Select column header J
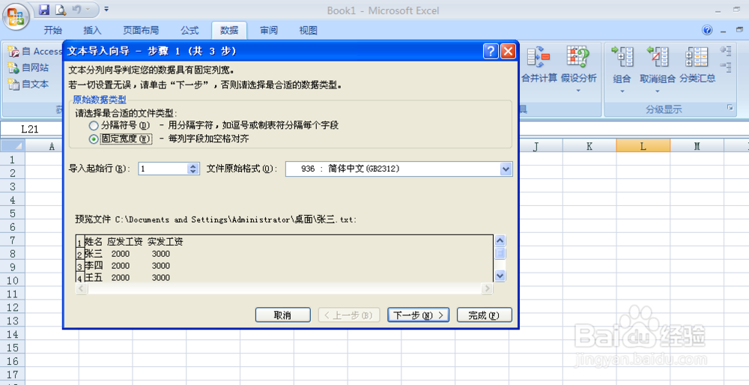The width and height of the screenshot is (749, 385). (536, 146)
